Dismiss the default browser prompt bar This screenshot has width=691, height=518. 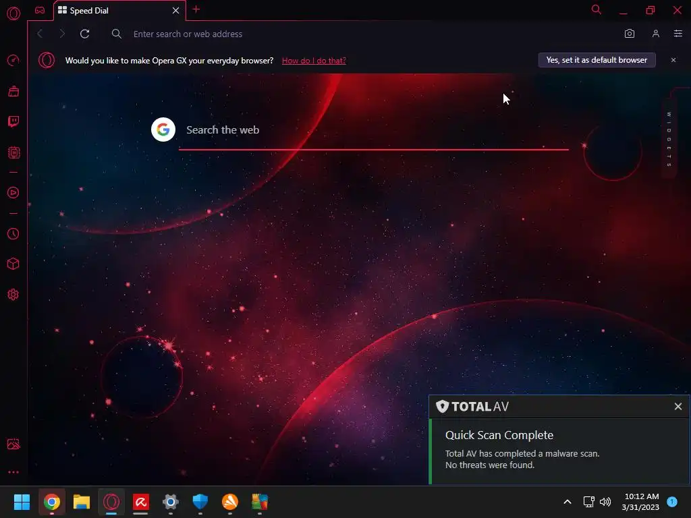[673, 60]
